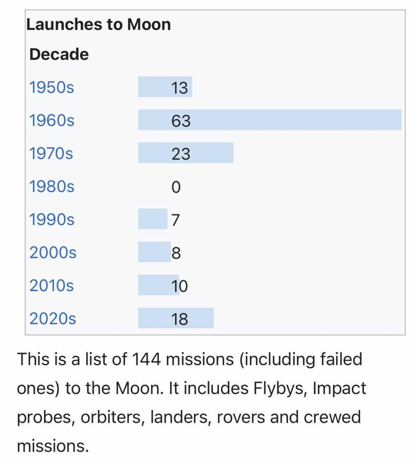Click the 2020s bar showing 18

(176, 318)
